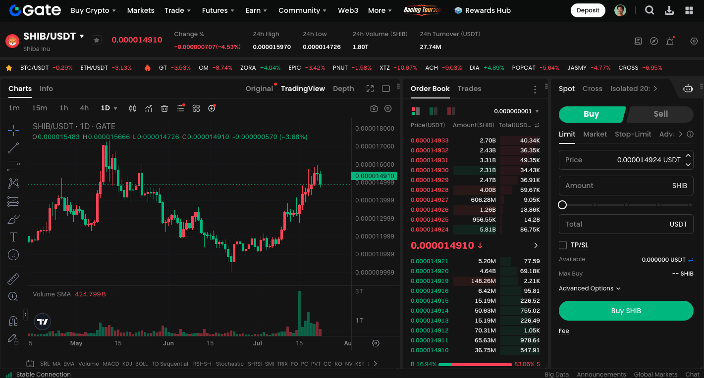Select the ruler measure tool
704x378 pixels.
coord(13,279)
